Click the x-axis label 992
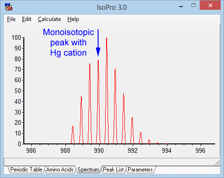The height and width of the screenshot is (178, 224). [133, 150]
